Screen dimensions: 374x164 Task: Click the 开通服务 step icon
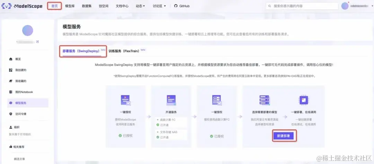point(171,100)
